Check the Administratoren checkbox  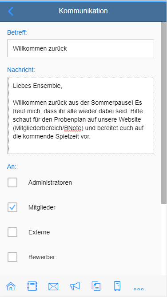12,182
